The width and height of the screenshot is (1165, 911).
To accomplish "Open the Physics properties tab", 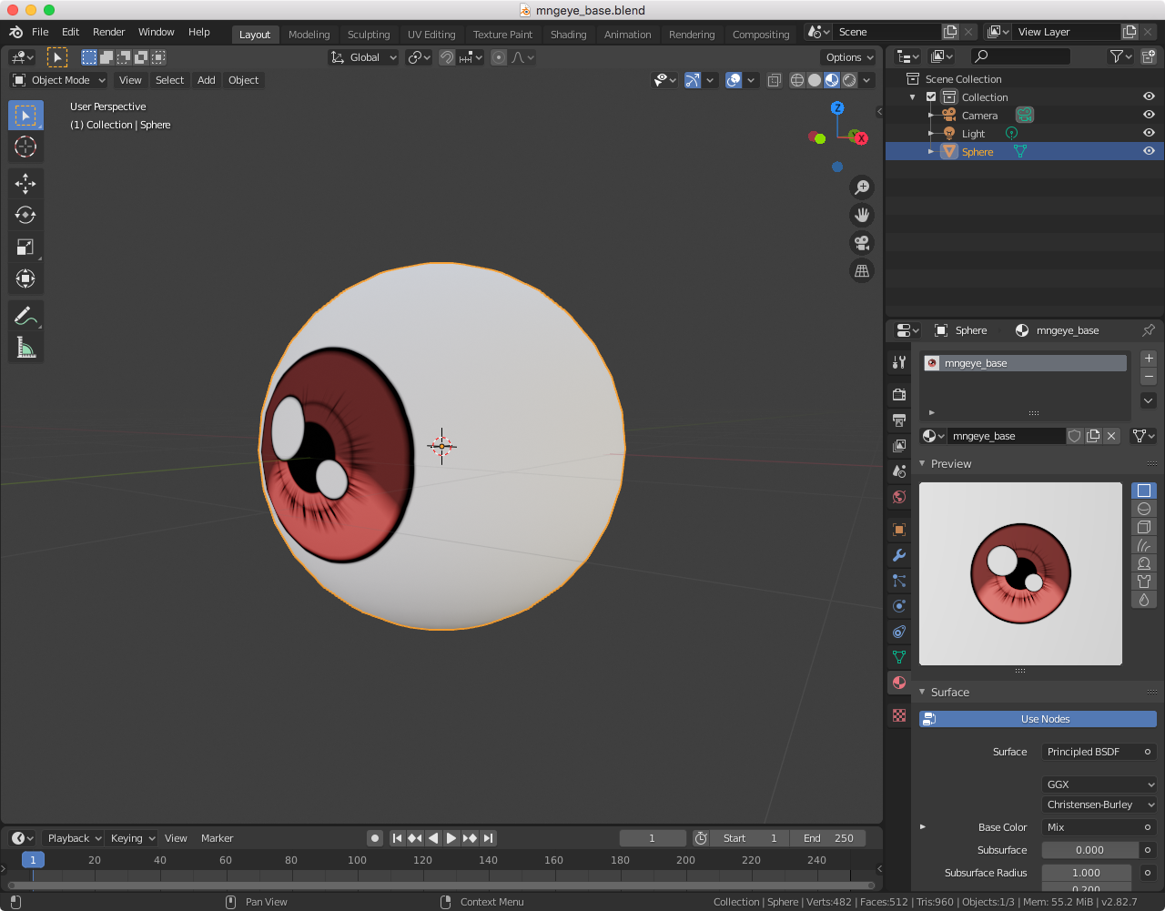I will 899,605.
